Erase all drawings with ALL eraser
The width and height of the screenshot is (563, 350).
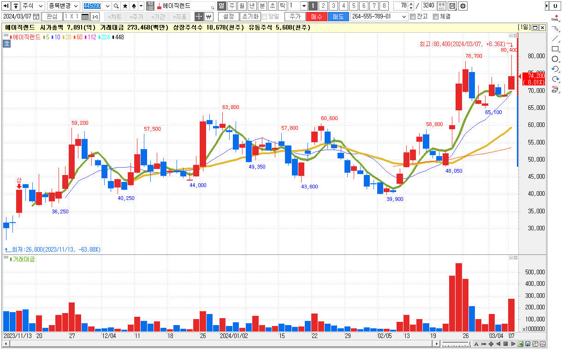555,89
